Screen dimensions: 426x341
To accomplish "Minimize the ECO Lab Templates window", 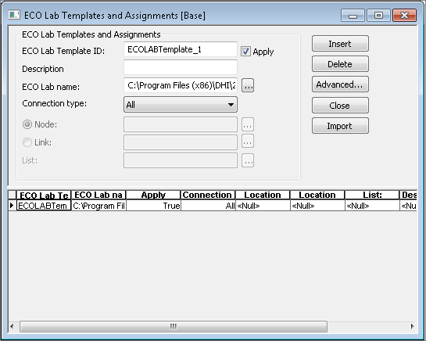I will (x=353, y=16).
